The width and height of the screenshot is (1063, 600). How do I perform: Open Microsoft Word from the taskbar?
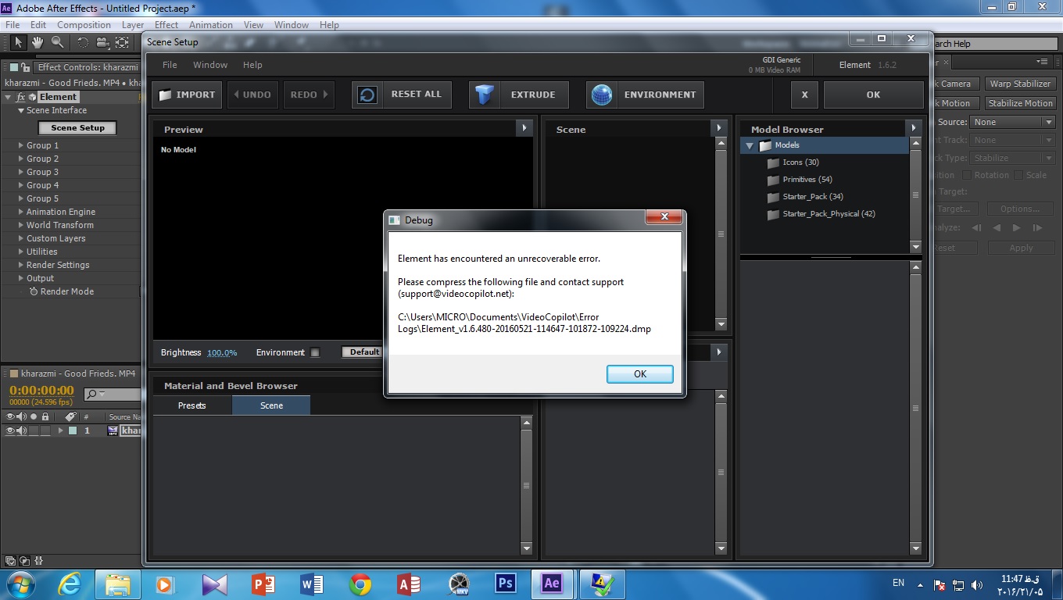[312, 584]
